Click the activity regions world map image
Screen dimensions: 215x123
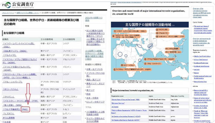point(150,51)
